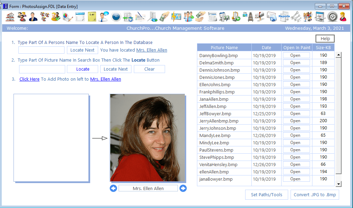
Task: Go to the next person with right arrow
Action: pyautogui.click(x=183, y=188)
